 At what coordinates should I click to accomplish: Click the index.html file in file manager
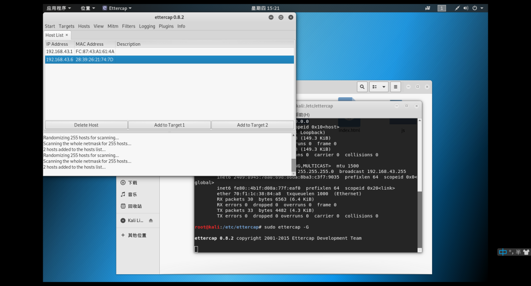349,130
